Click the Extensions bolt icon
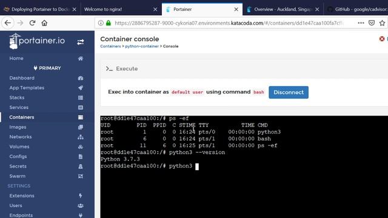Viewport: 388px width, 218px height. pyautogui.click(x=81, y=196)
